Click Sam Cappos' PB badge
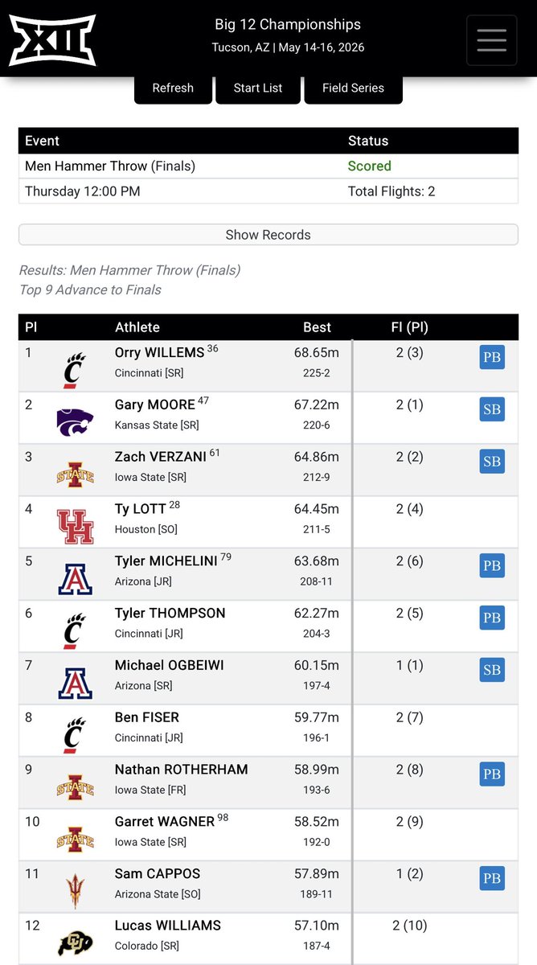The height and width of the screenshot is (965, 537). [x=492, y=878]
